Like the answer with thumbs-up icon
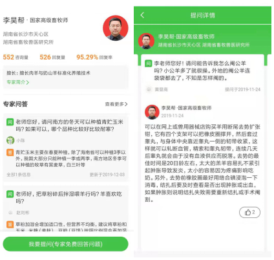 click(249, 212)
